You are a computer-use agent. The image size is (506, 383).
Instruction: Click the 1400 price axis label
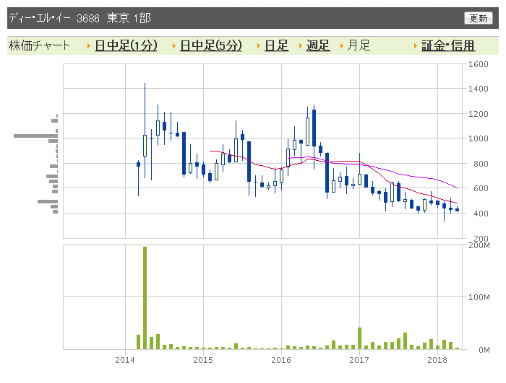coord(479,89)
